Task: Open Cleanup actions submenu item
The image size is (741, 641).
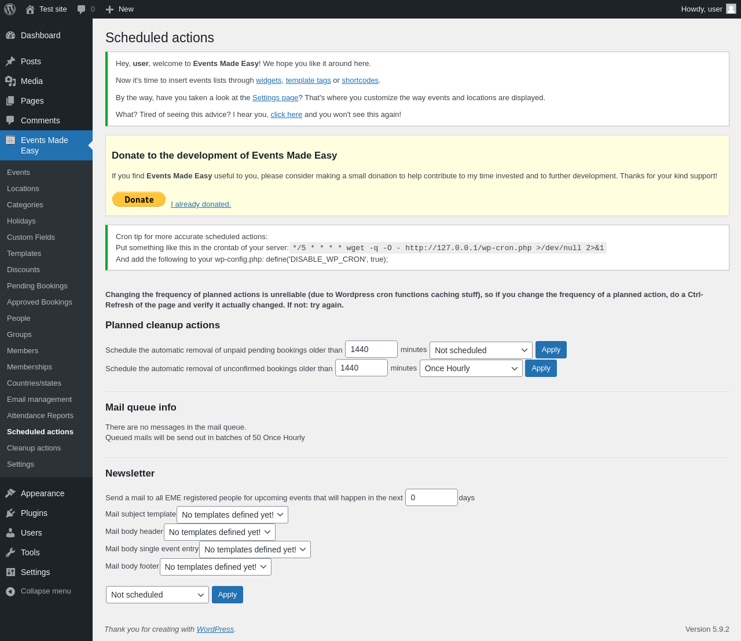Action: (34, 448)
